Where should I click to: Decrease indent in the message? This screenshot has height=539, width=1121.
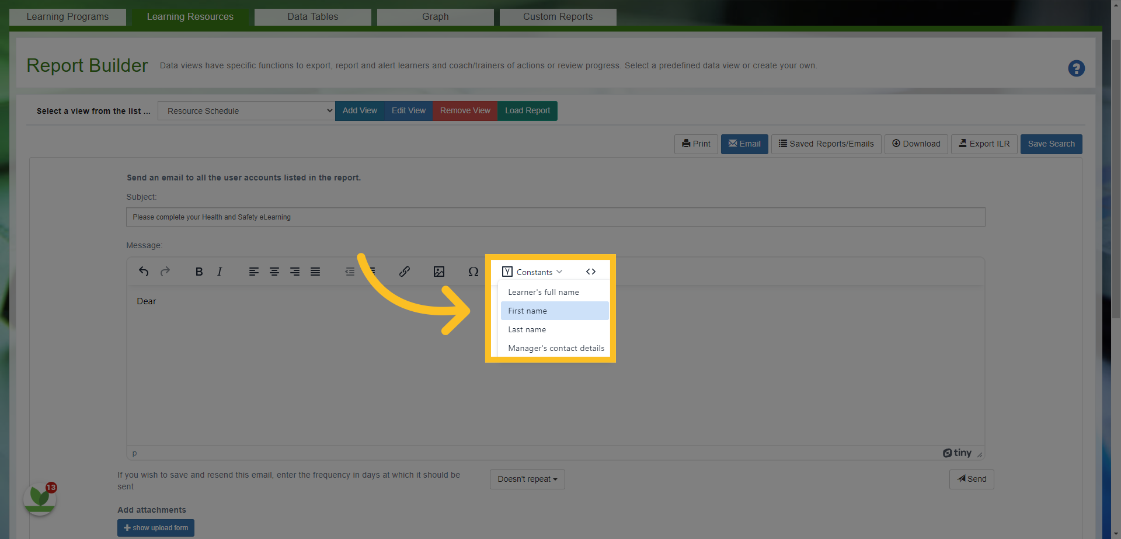point(350,272)
